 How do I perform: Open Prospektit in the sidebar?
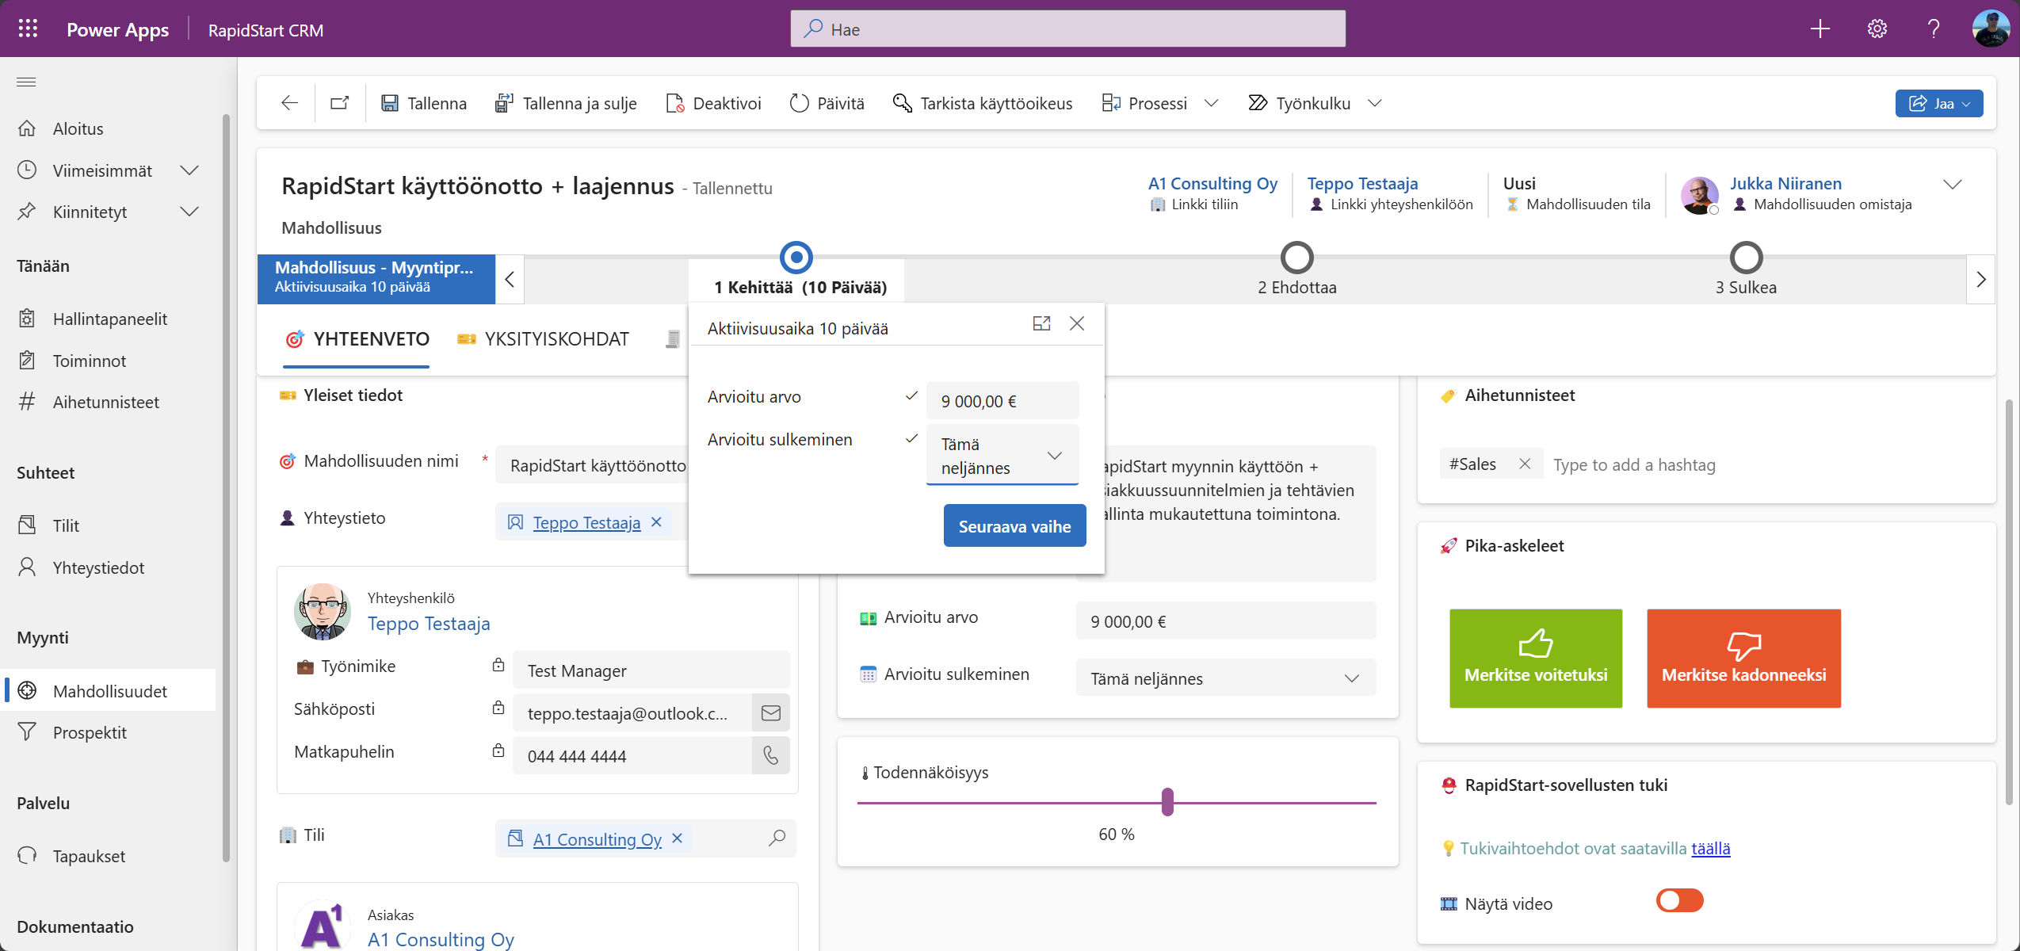tap(90, 732)
